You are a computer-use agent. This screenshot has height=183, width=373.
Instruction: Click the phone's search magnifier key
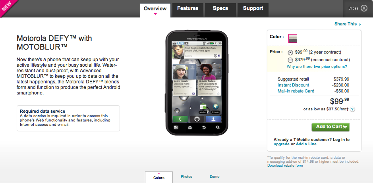218,127
